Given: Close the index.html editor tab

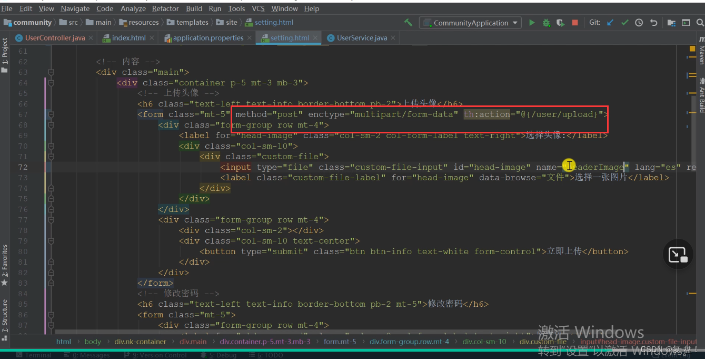Looking at the screenshot, I should 152,38.
